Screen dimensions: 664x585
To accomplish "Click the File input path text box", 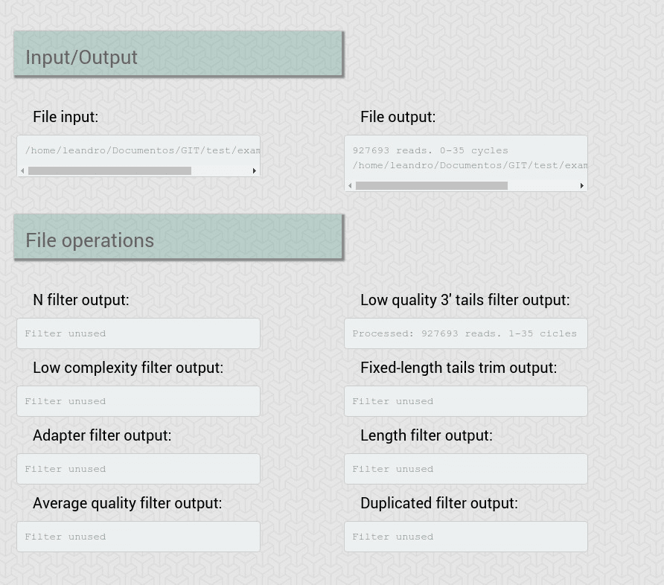I will pos(138,150).
